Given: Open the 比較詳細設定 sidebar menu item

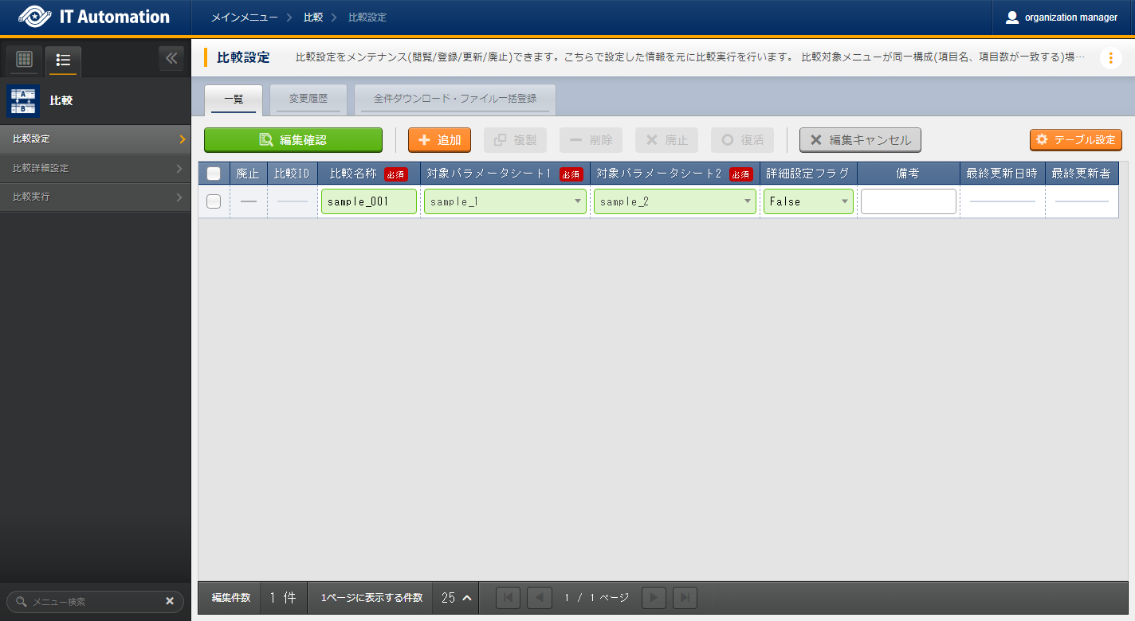Looking at the screenshot, I should (x=96, y=168).
